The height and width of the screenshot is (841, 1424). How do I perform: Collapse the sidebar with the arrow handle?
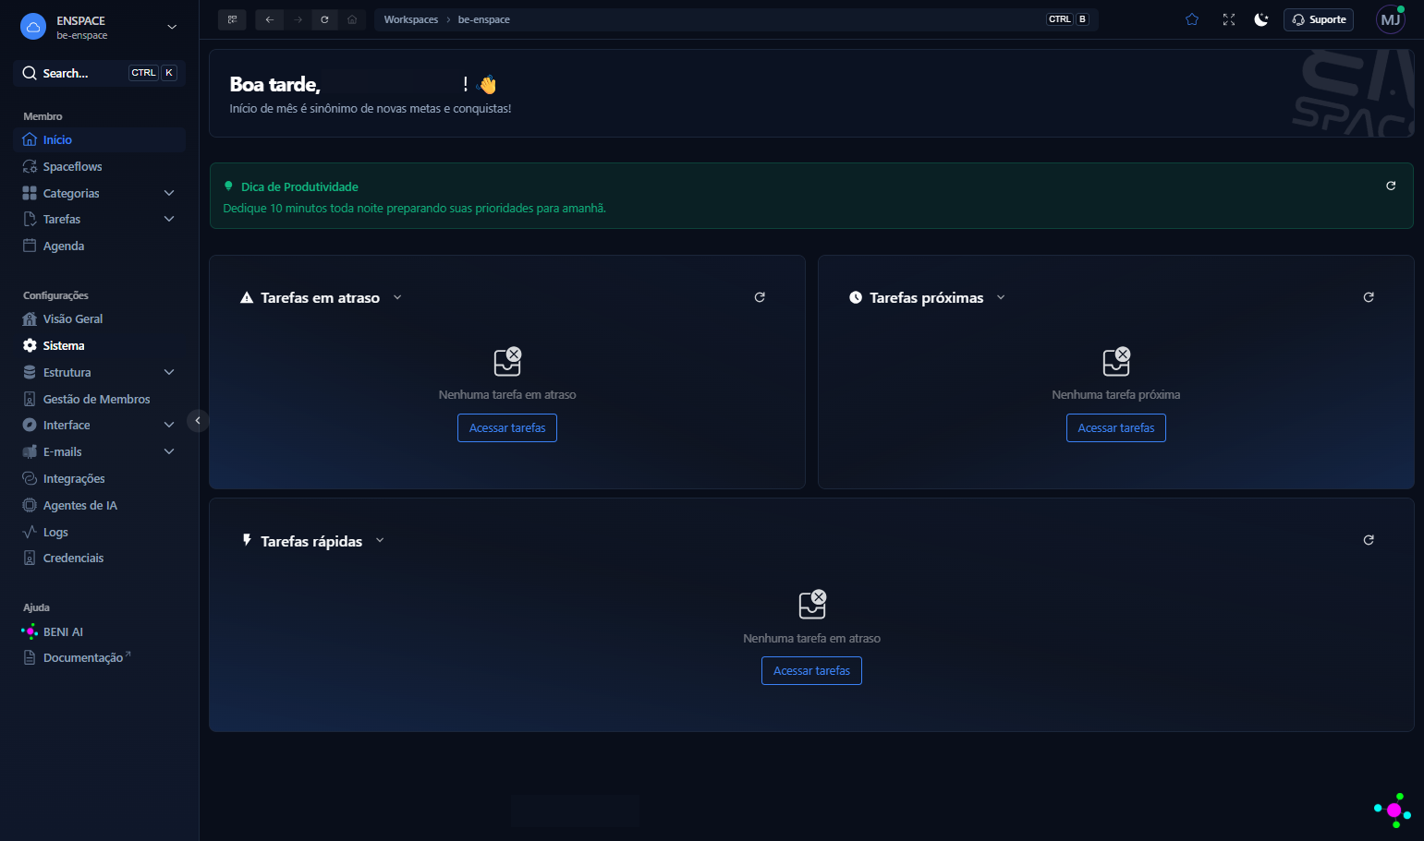click(198, 421)
